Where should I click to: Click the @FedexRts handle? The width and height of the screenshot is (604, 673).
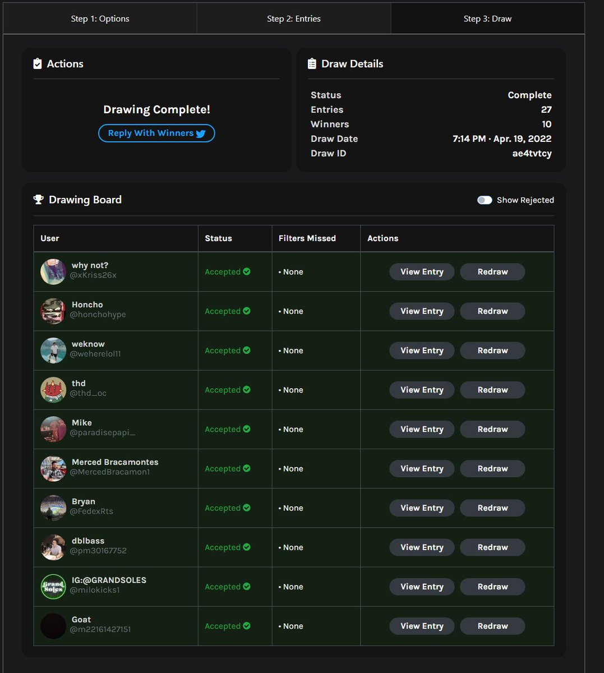pyautogui.click(x=92, y=511)
